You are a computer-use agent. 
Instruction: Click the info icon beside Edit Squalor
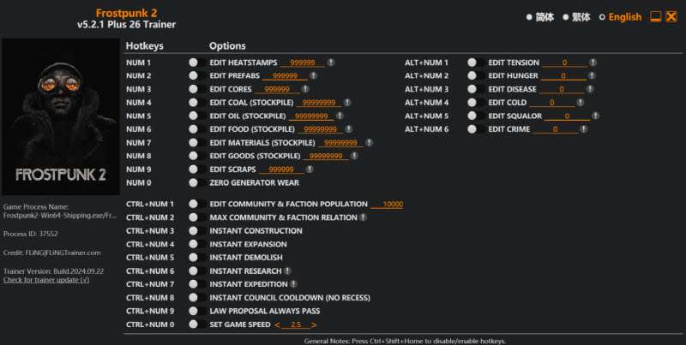(x=596, y=116)
